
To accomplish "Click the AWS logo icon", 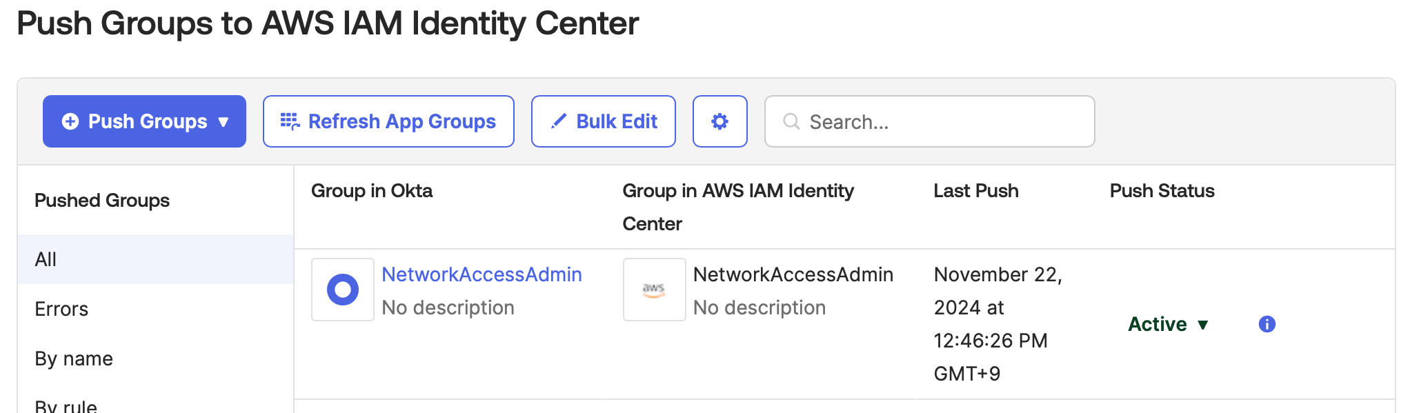I will [x=655, y=290].
